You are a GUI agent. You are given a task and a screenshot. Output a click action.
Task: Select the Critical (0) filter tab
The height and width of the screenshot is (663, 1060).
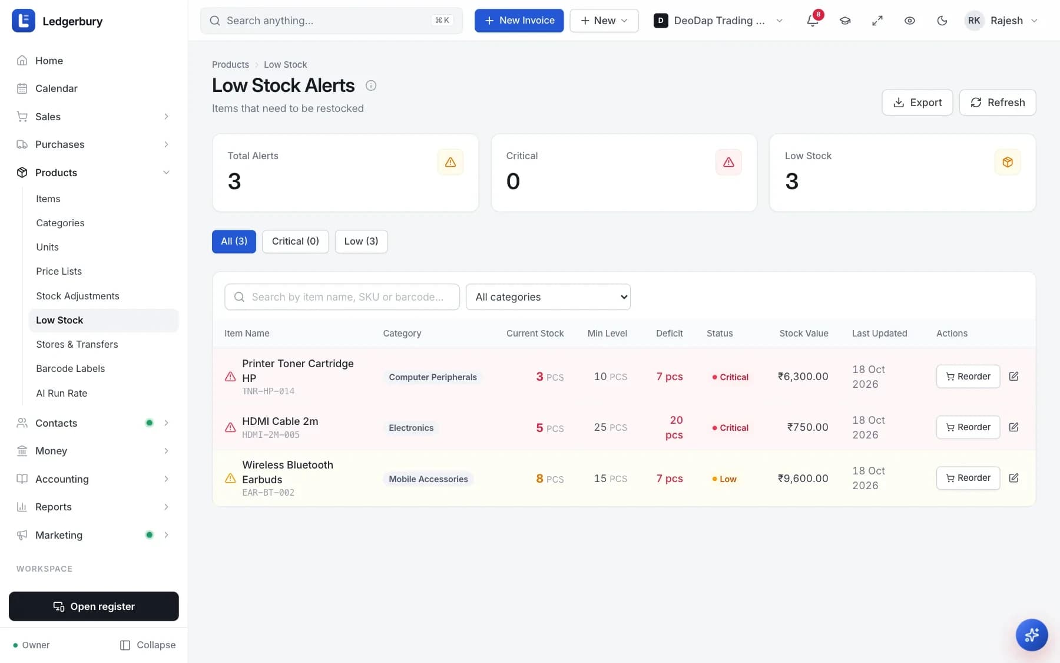pos(295,242)
